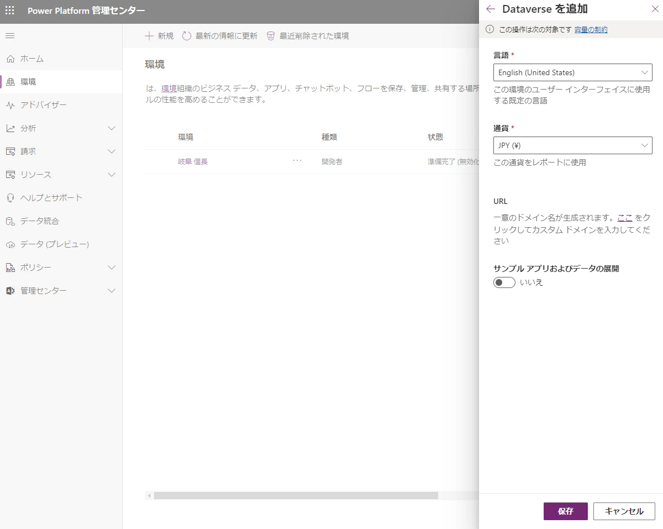
Task: Click the info icon in the notice bar
Action: click(x=489, y=30)
